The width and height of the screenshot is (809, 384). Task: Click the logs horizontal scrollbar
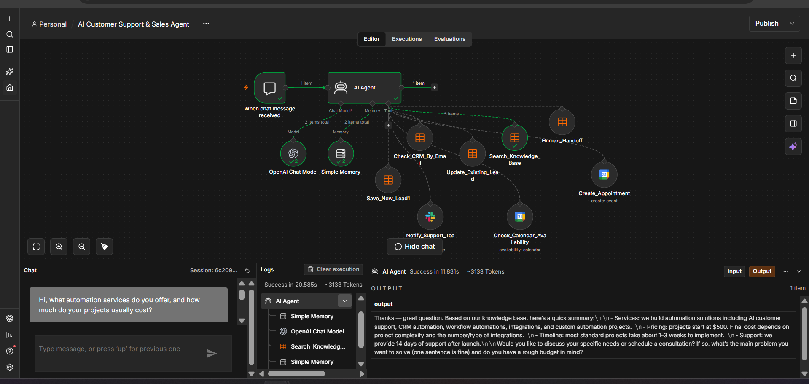coord(296,373)
